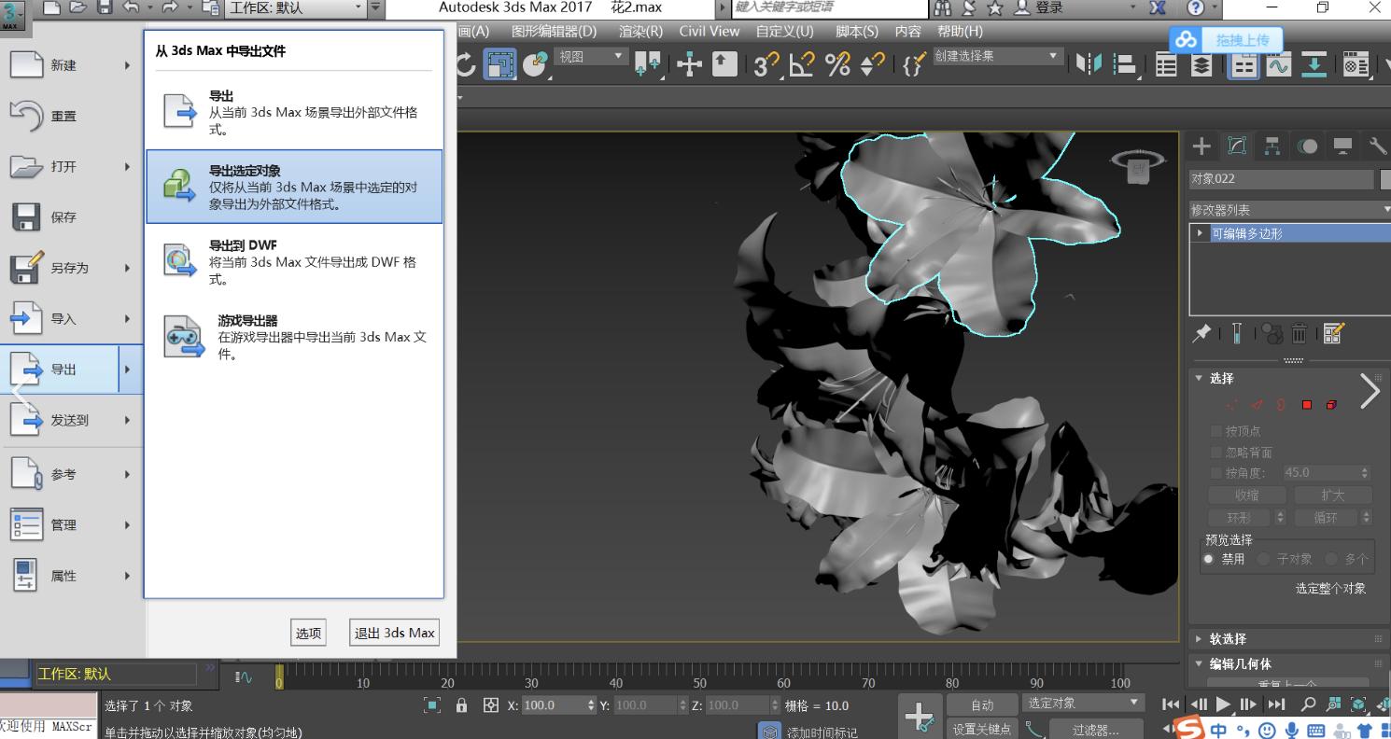This screenshot has height=739, width=1391.
Task: Open the Workspace (工作区) dropdown in the title bar
Action: (x=295, y=8)
